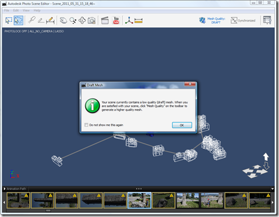Select the rectangular selection tool

tap(9, 20)
